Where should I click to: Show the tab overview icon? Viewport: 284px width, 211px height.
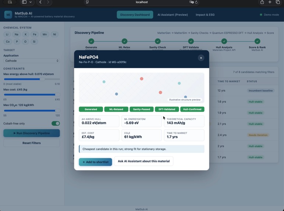[278, 2]
